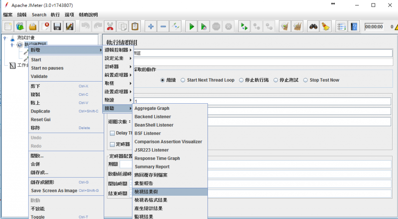Viewport: 398px width, 219px height.
Task: Open the 選項 menu
Action: (x=69, y=15)
